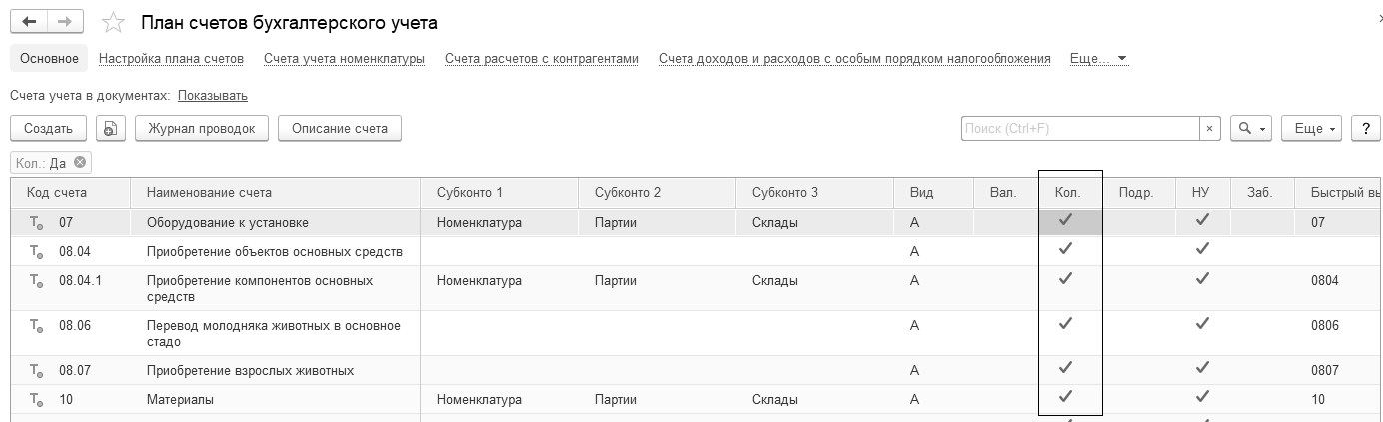Clear the search field with the x
Screen dimensions: 1383x422
pyautogui.click(x=1210, y=129)
